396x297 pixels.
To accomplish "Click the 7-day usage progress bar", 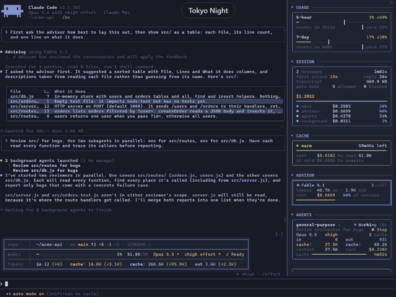I will click(341, 42).
